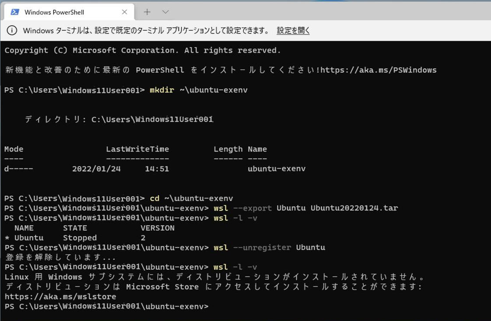Click the 'mkdir' command word

[x=161, y=90]
